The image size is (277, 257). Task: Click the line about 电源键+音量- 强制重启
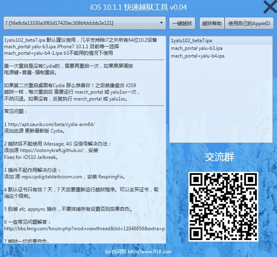click(30, 73)
